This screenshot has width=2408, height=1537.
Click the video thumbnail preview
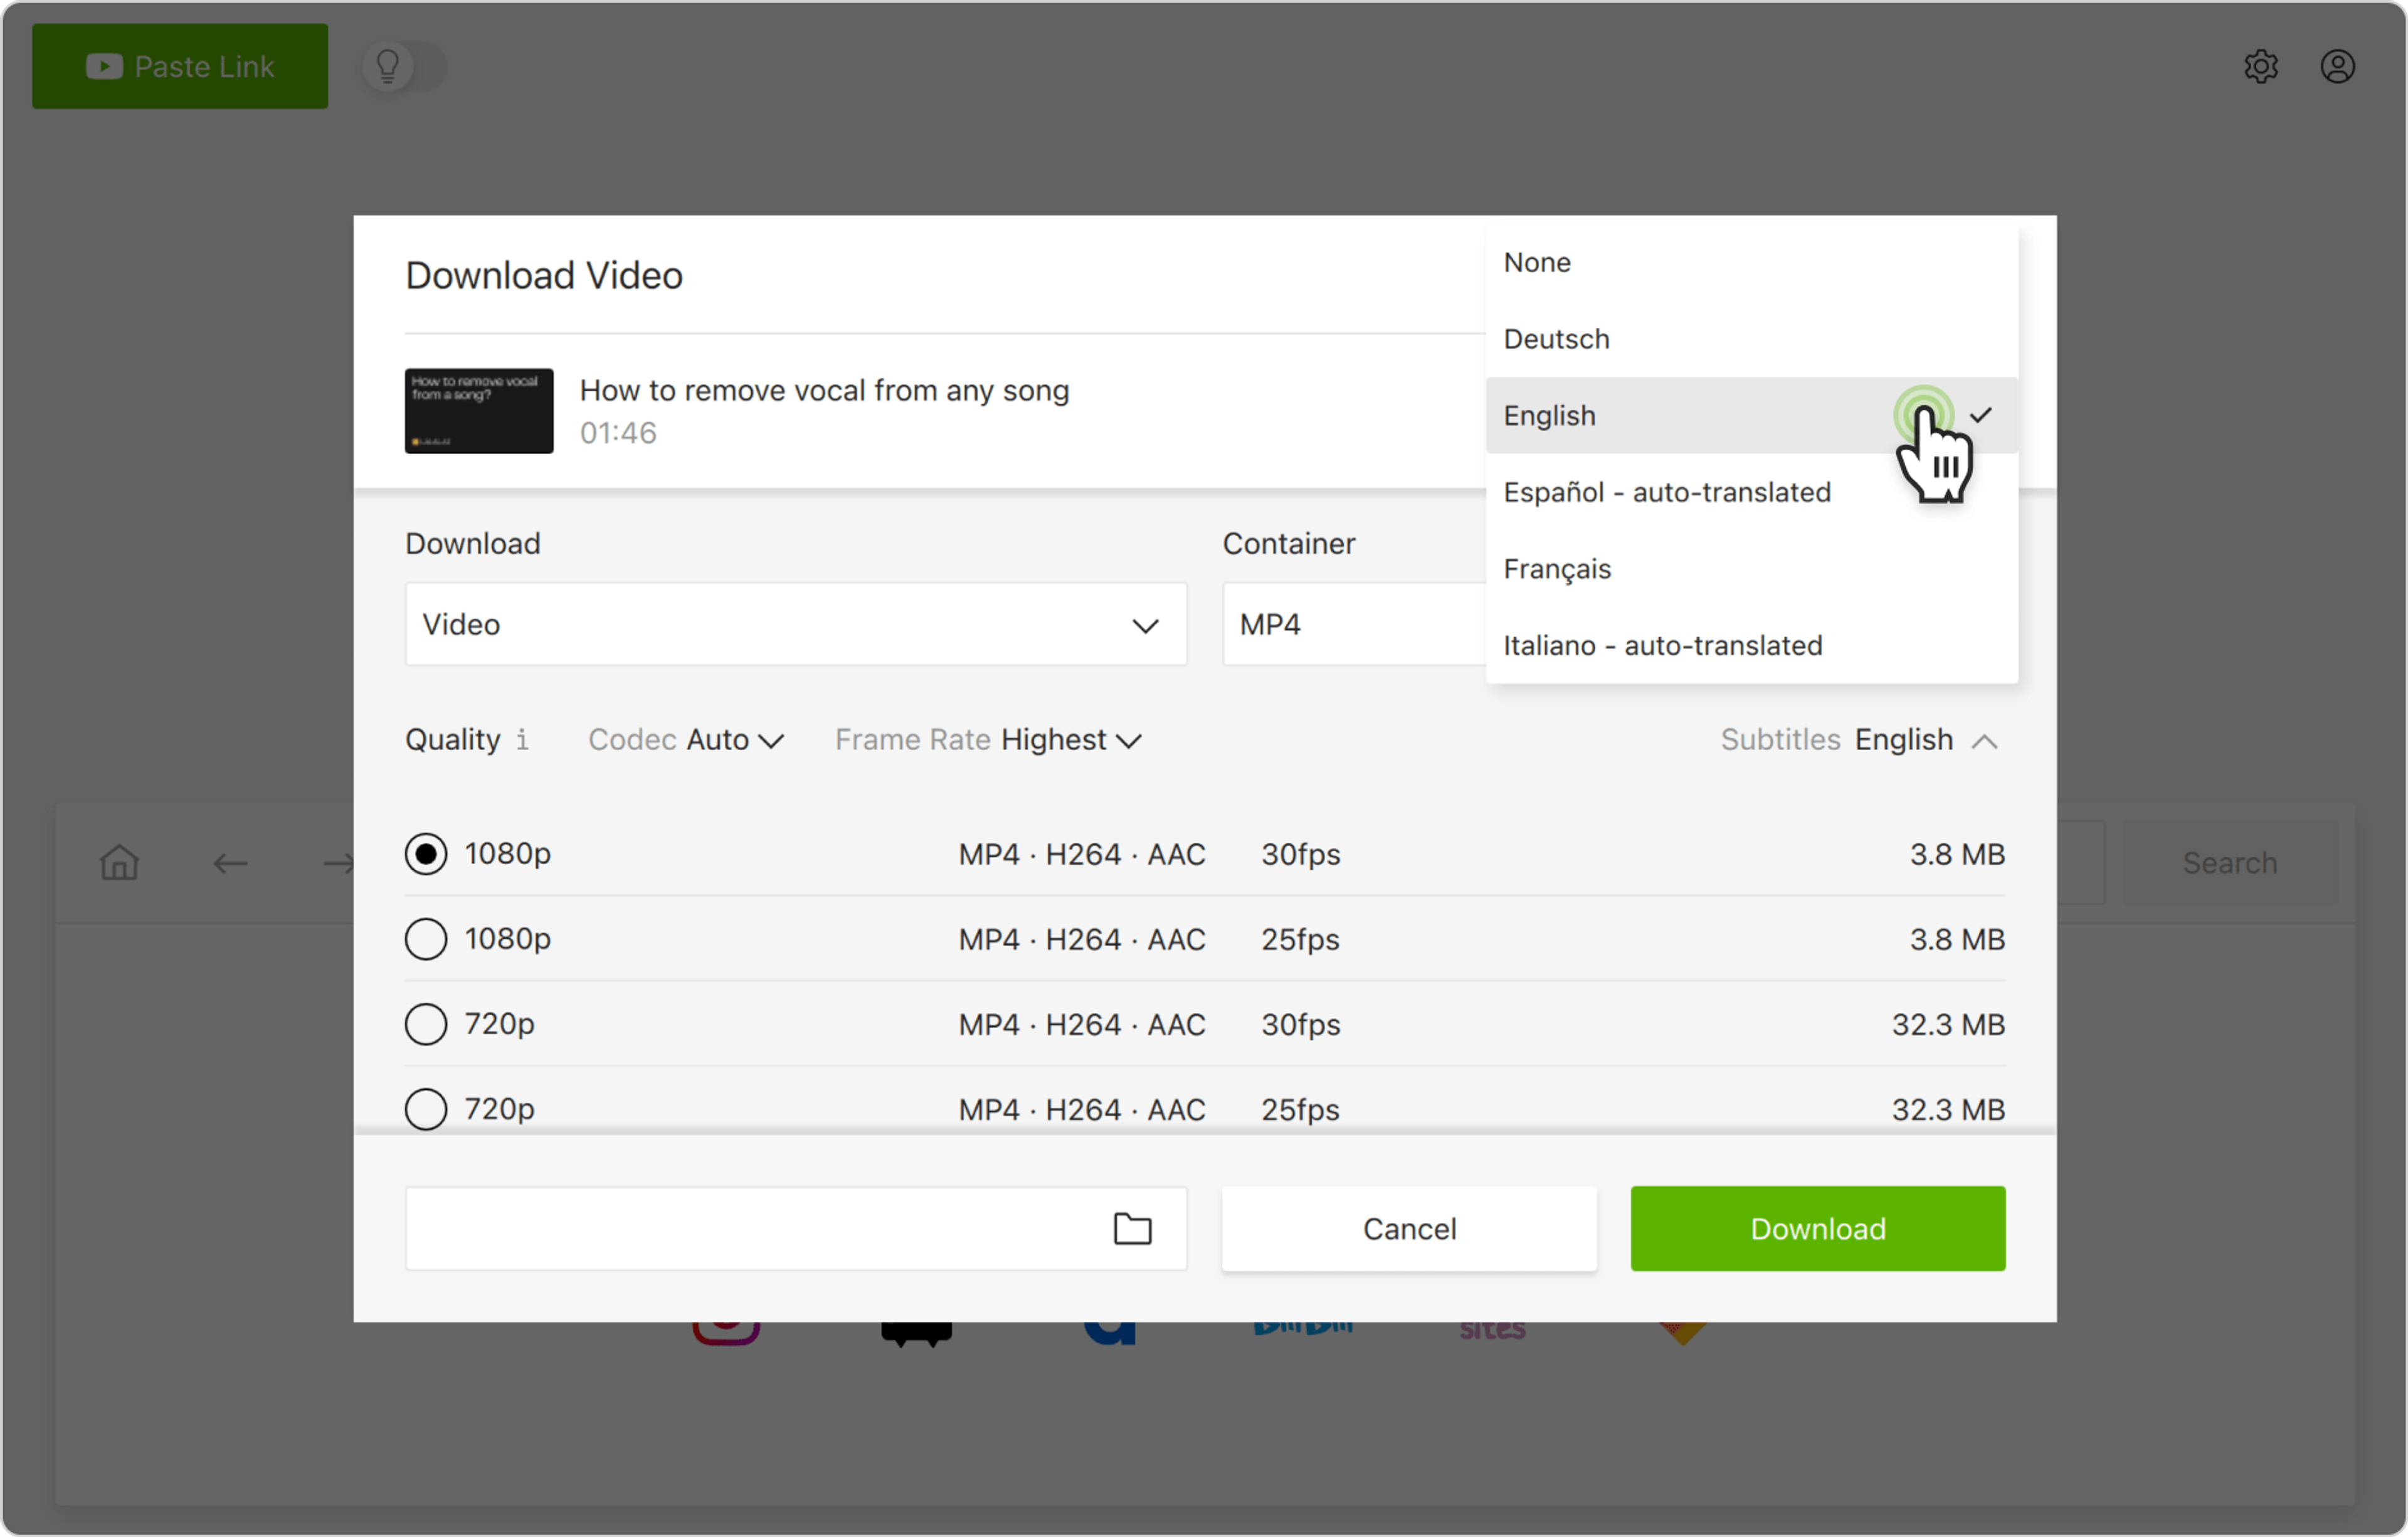pyautogui.click(x=479, y=411)
